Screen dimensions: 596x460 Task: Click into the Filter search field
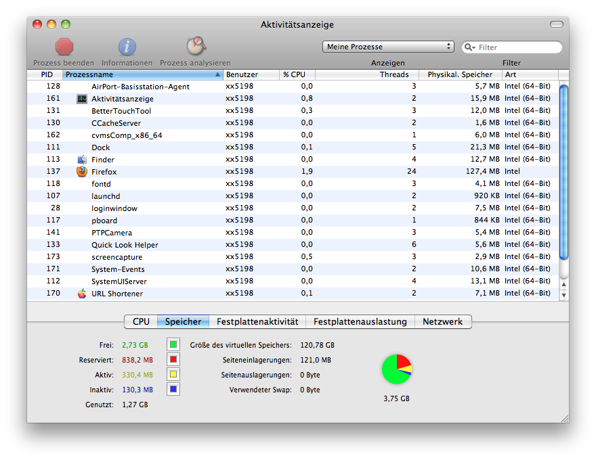click(518, 47)
